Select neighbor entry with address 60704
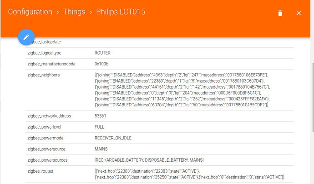 (x=182, y=105)
